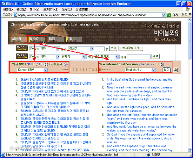Open the Homepage banner tab
This screenshot has height=158, width=193.
point(19,40)
